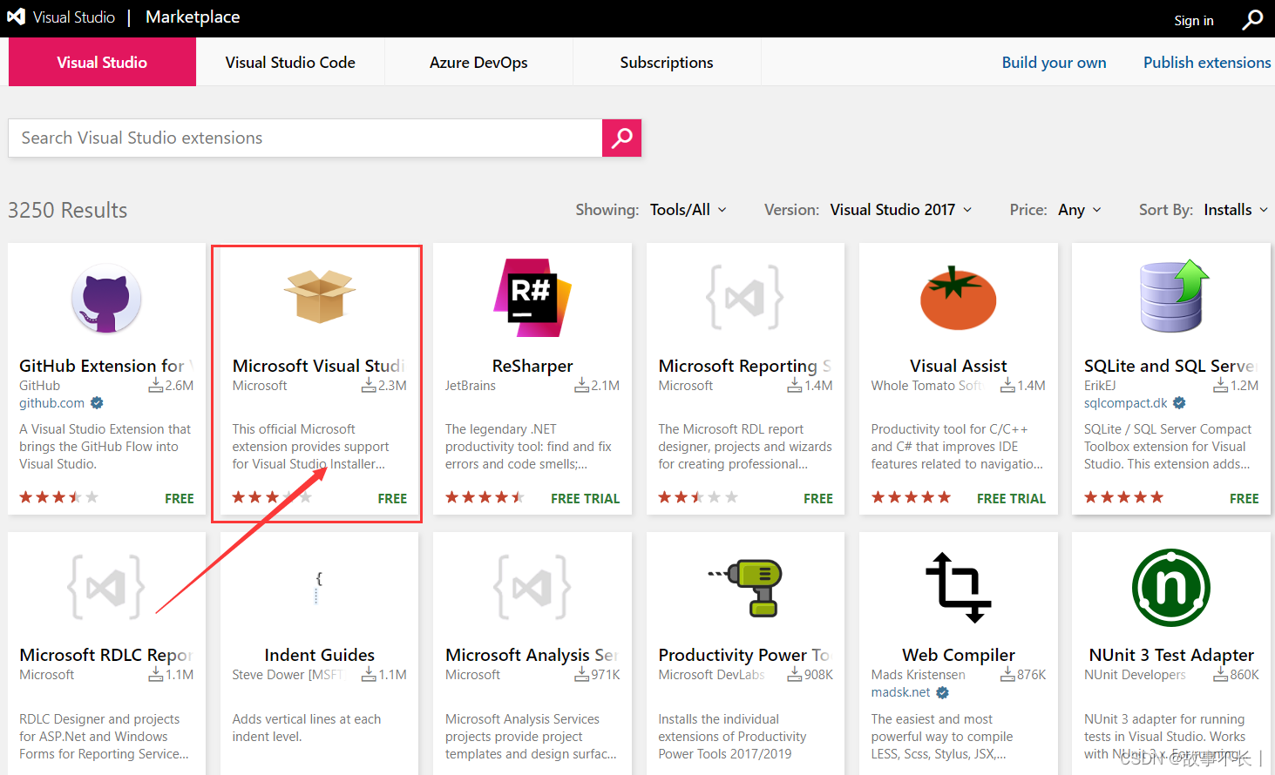Click the 908K install count
The width and height of the screenshot is (1275, 775).
(x=818, y=675)
